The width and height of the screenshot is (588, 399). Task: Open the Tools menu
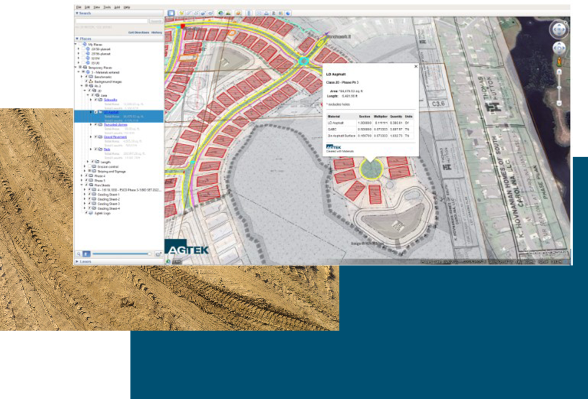coord(107,7)
